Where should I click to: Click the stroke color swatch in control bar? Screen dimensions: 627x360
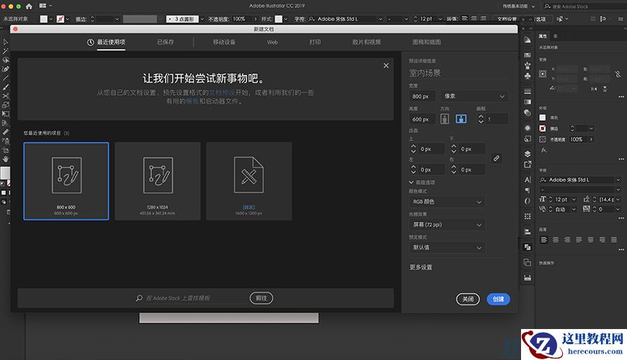pyautogui.click(x=61, y=19)
